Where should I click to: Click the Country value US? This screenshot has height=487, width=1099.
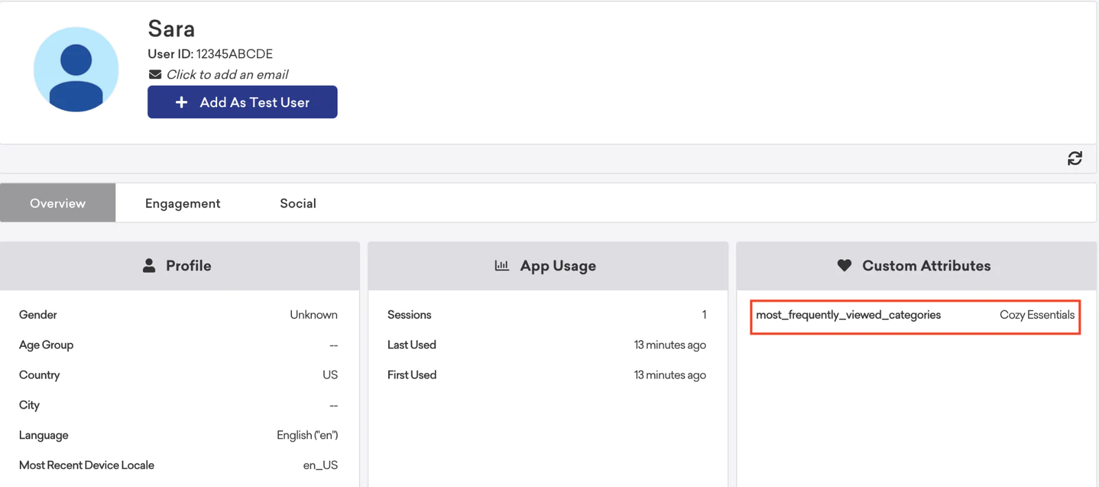click(x=330, y=375)
